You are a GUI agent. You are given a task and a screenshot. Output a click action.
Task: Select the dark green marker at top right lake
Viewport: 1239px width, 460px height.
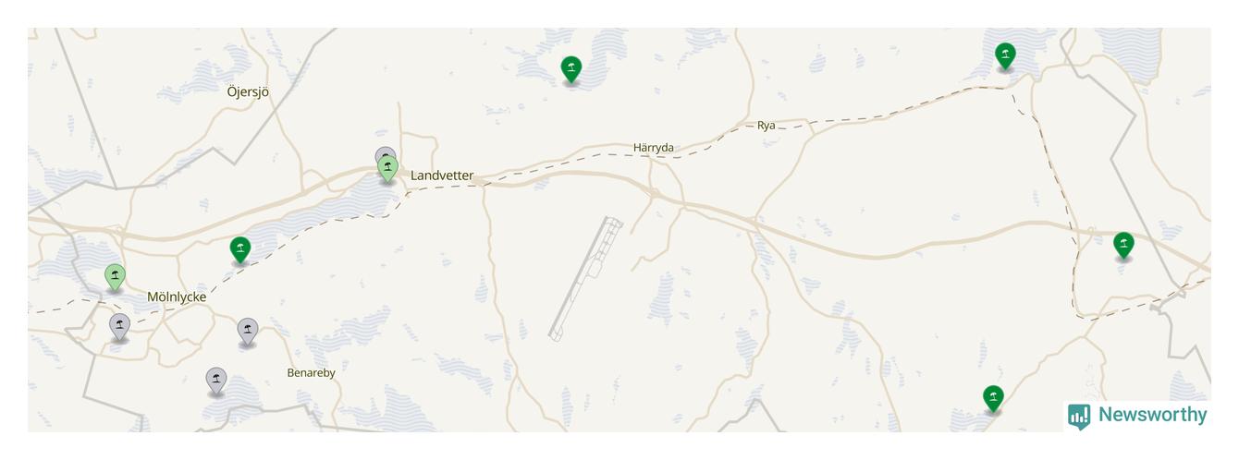point(1005,56)
